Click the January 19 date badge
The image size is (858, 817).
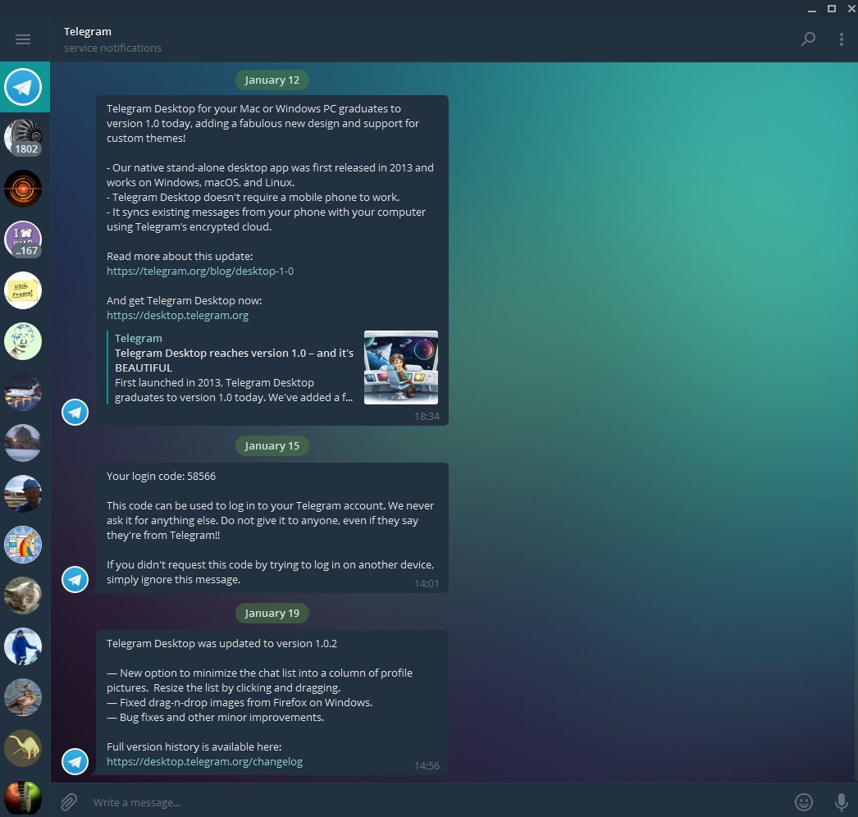272,614
